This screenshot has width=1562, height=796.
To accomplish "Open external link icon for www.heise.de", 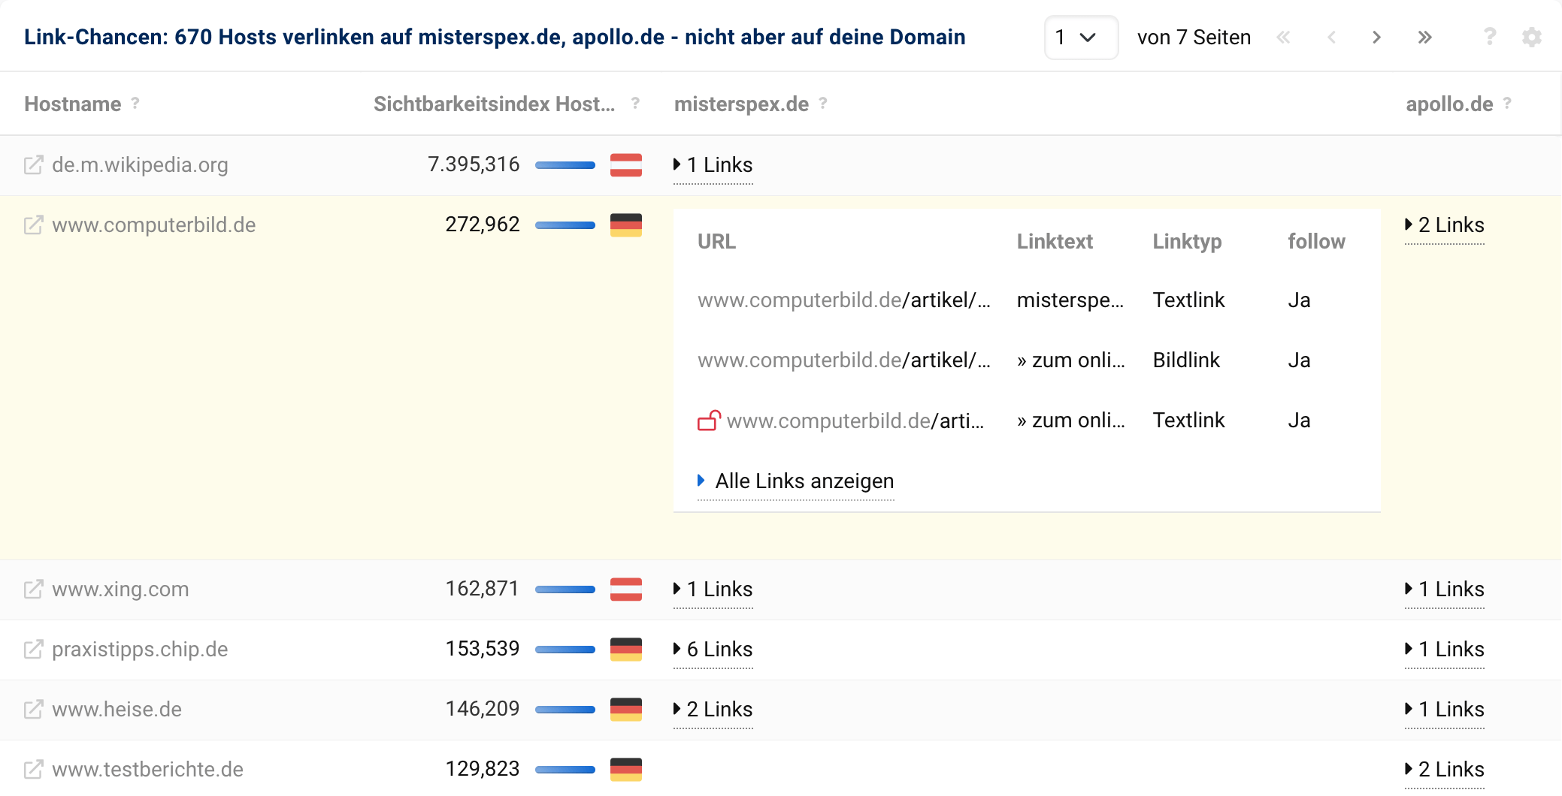I will [33, 710].
